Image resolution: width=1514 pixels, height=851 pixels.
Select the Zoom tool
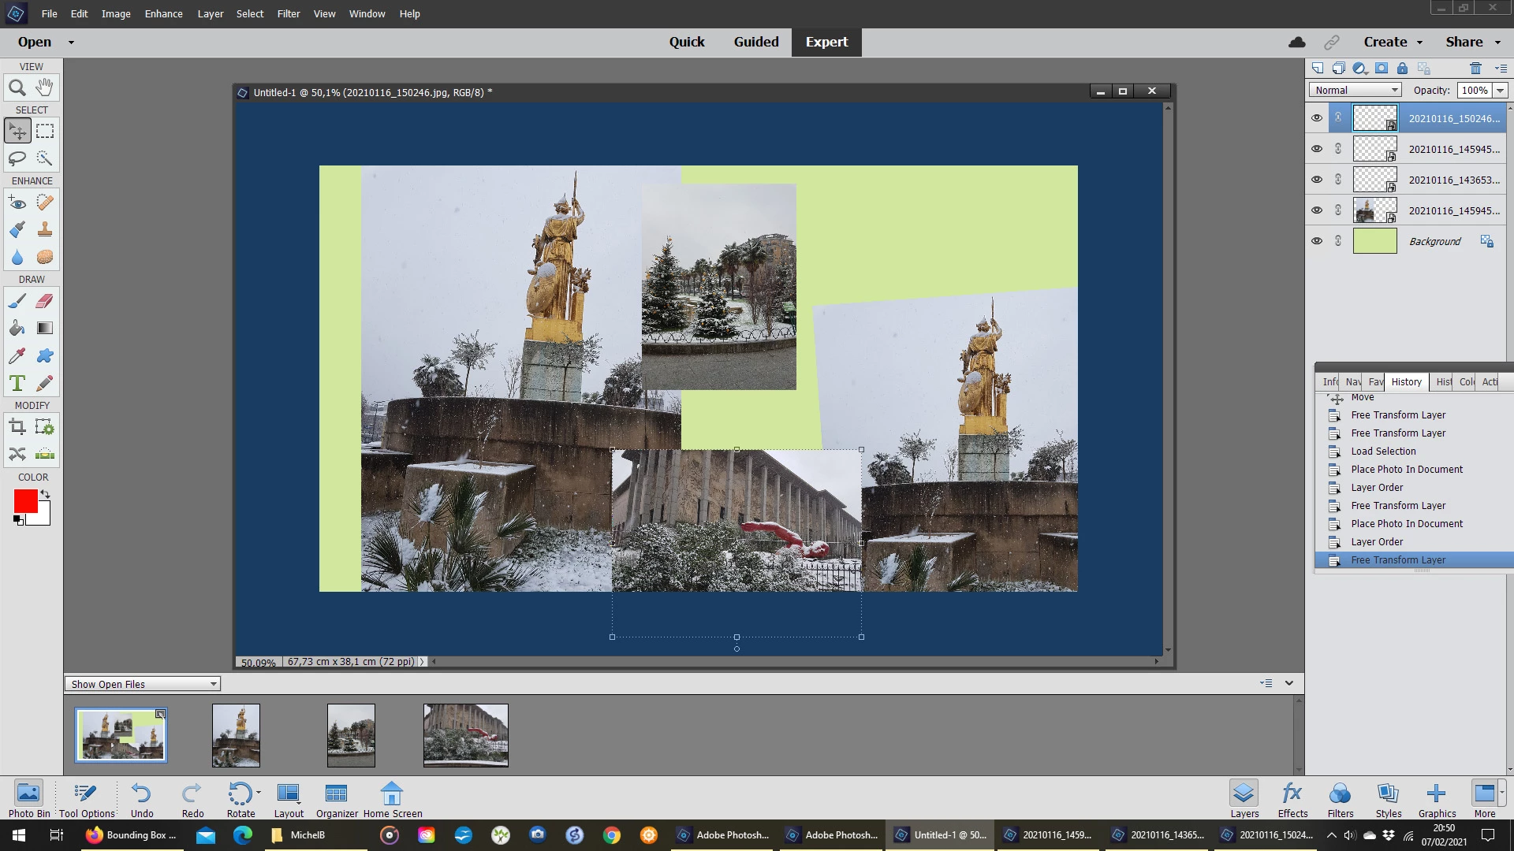pos(17,87)
